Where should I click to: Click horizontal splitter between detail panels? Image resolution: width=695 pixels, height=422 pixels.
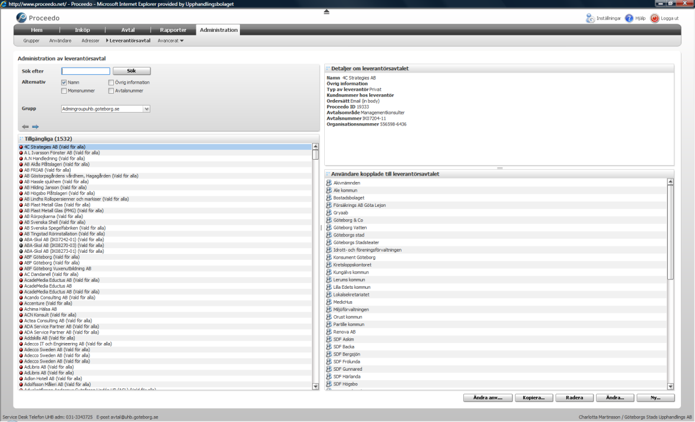pyautogui.click(x=499, y=168)
